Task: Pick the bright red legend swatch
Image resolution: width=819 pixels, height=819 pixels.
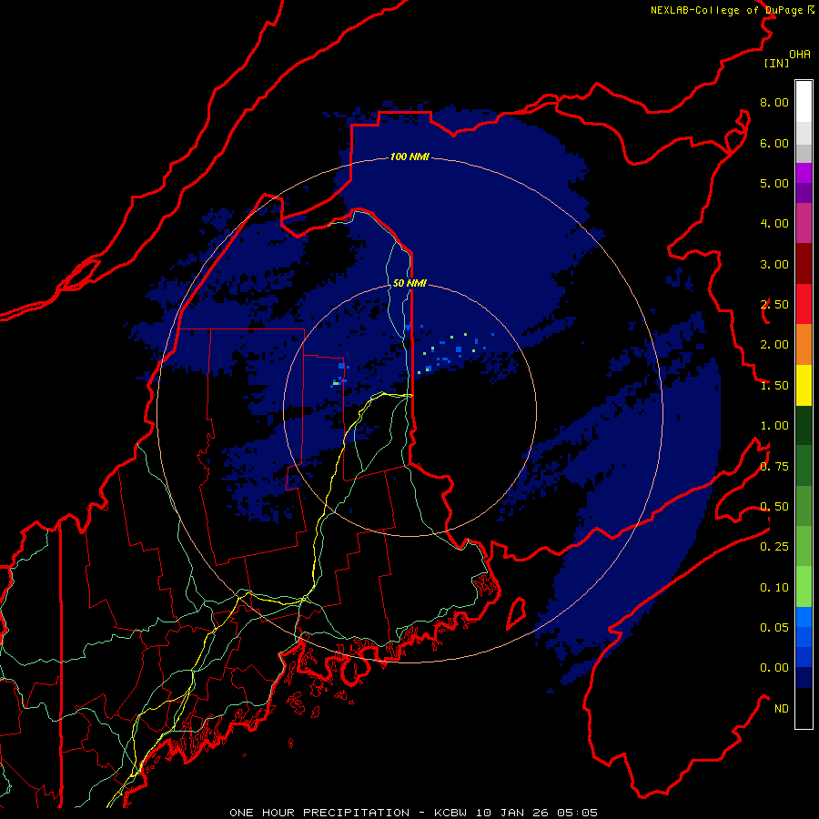Action: [804, 304]
